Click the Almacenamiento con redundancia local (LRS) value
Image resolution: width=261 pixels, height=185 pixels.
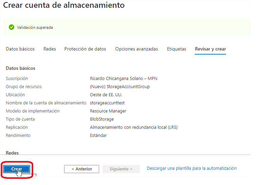(134, 127)
